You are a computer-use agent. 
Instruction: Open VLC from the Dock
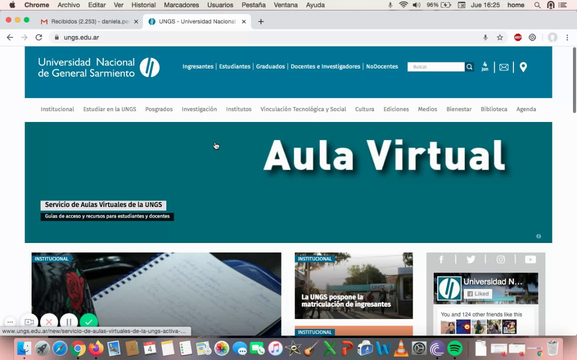point(401,348)
